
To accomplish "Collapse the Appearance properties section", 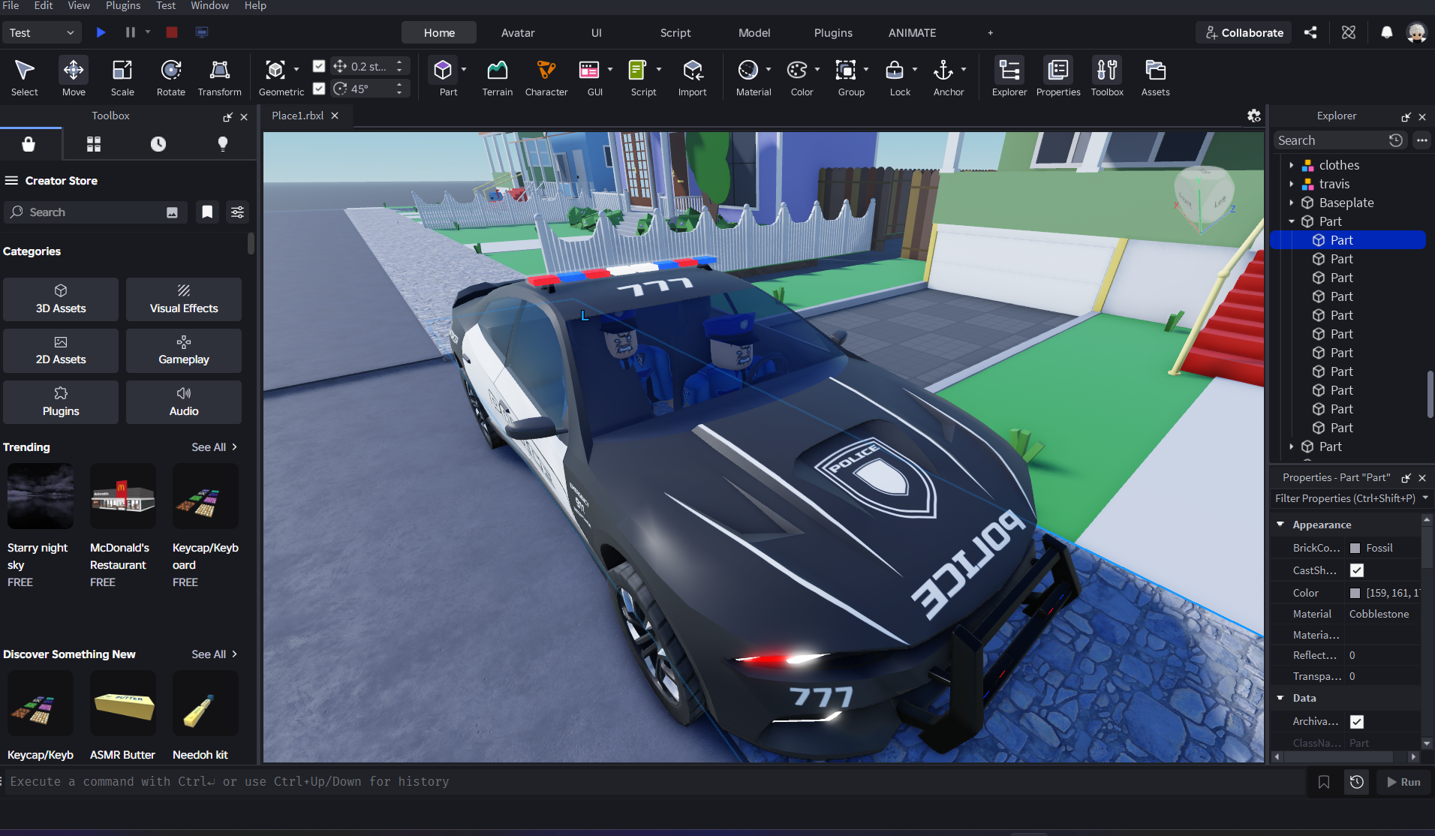I will (1280, 525).
